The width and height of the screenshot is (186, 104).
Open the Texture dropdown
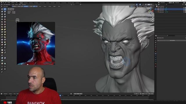coord(45,6)
